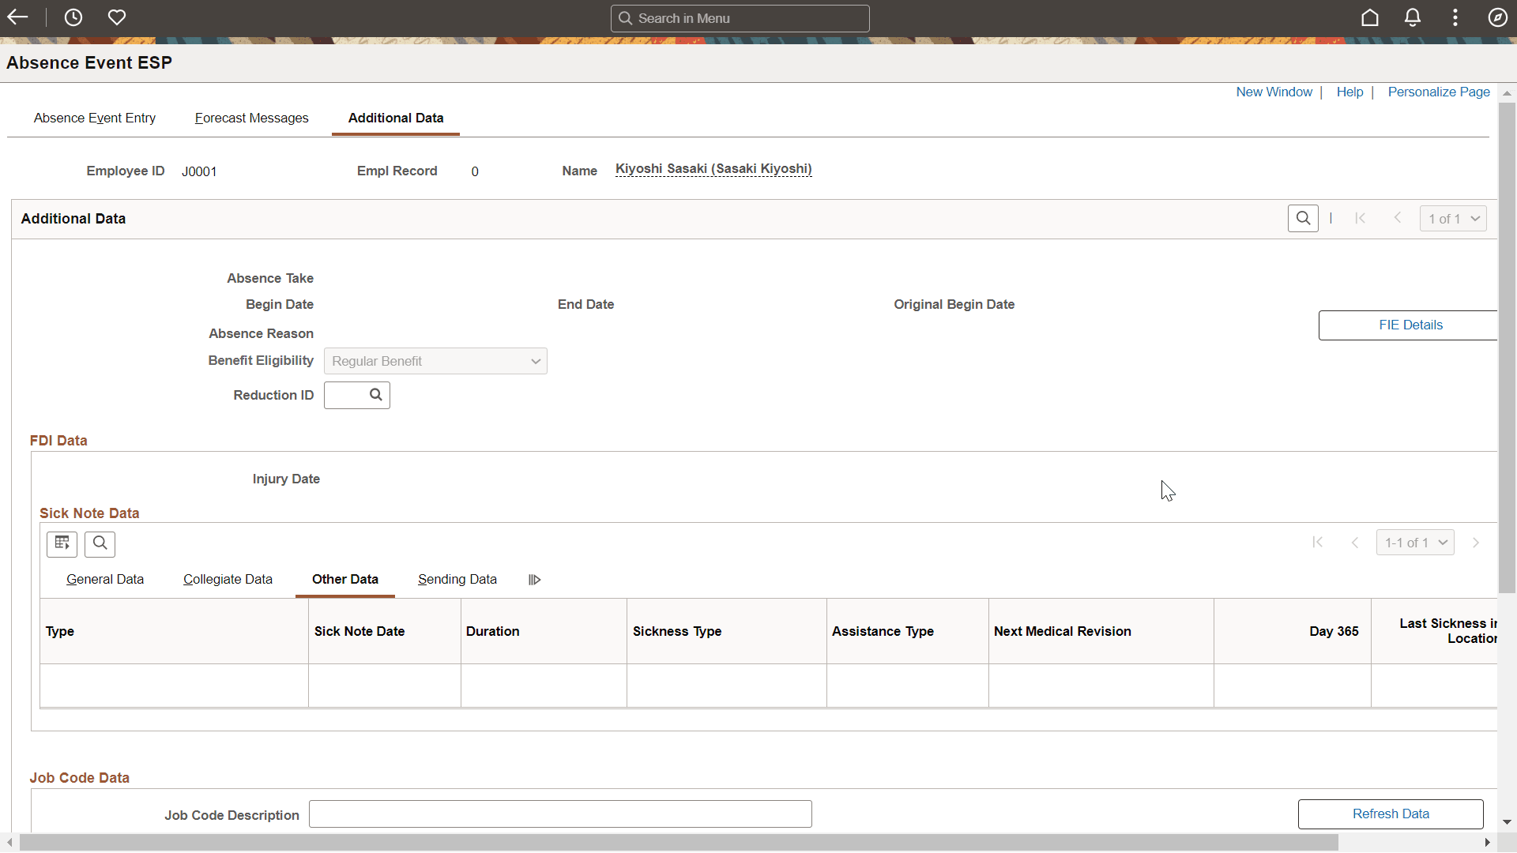The height and width of the screenshot is (853, 1517).
Task: Click the personalize grid icon in Sick Note Data
Action: pyautogui.click(x=62, y=543)
